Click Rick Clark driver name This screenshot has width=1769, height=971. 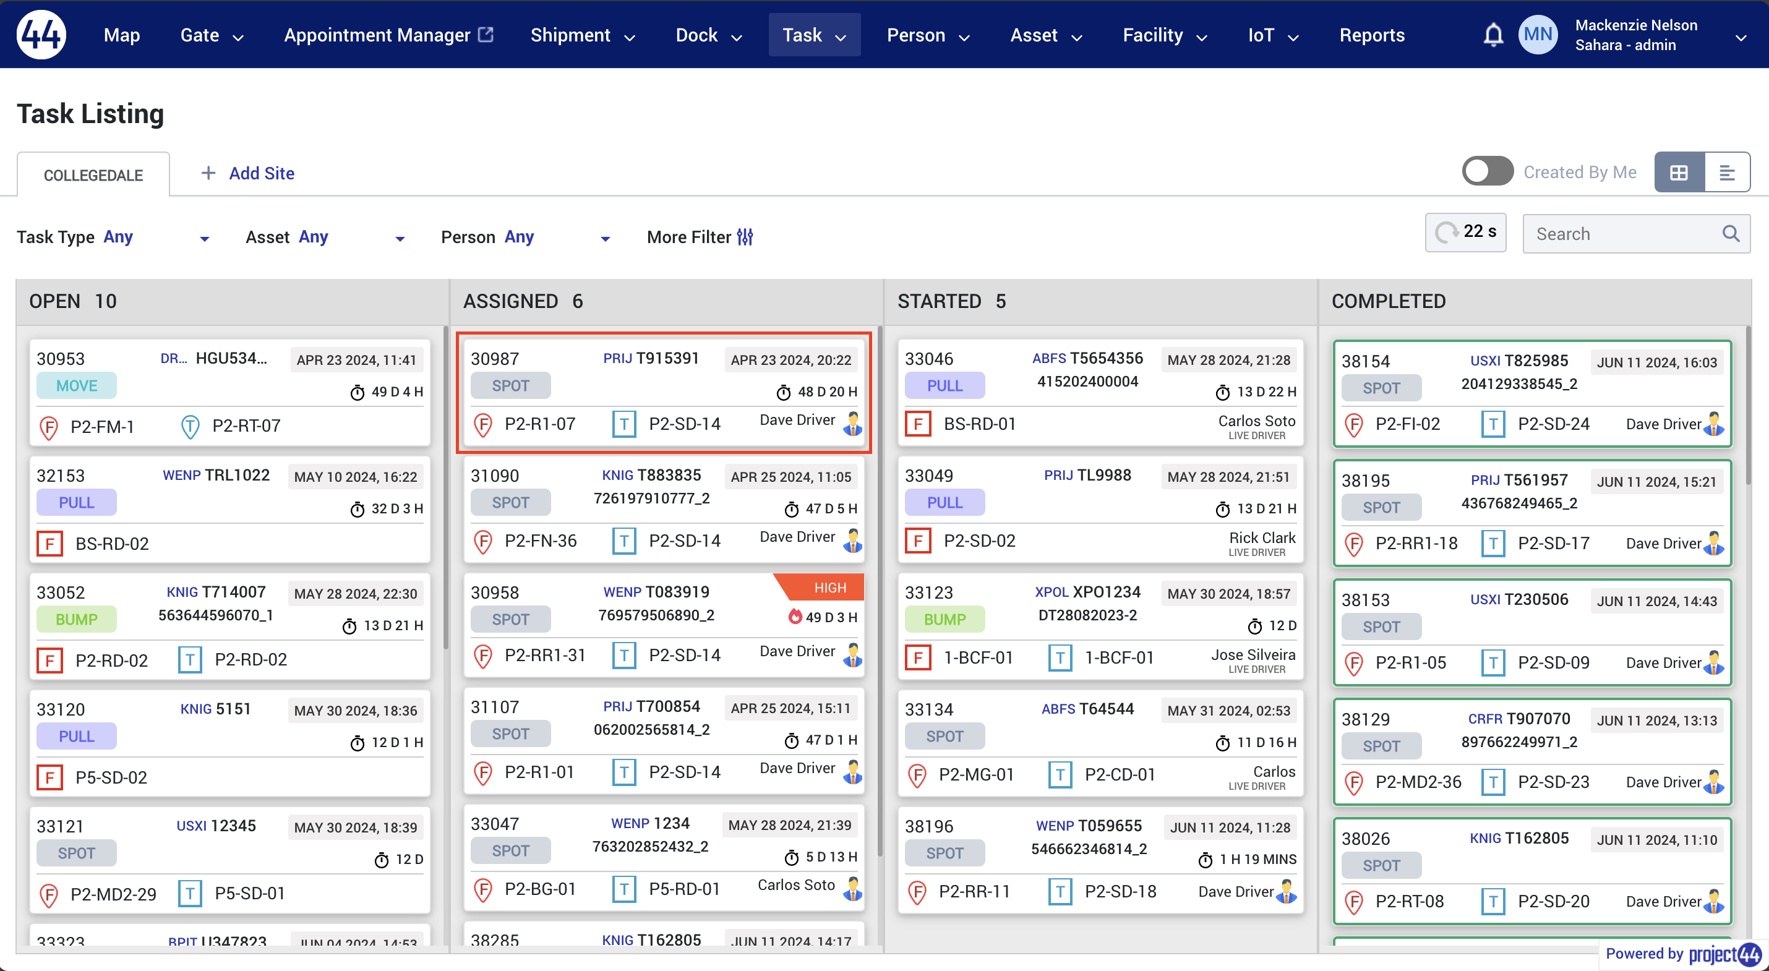coord(1262,537)
